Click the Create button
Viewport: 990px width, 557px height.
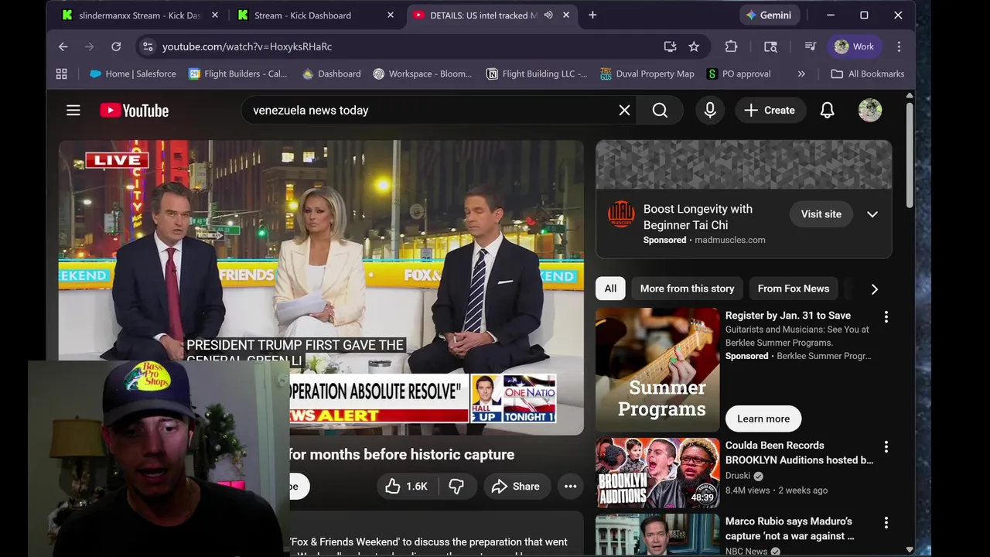click(769, 111)
